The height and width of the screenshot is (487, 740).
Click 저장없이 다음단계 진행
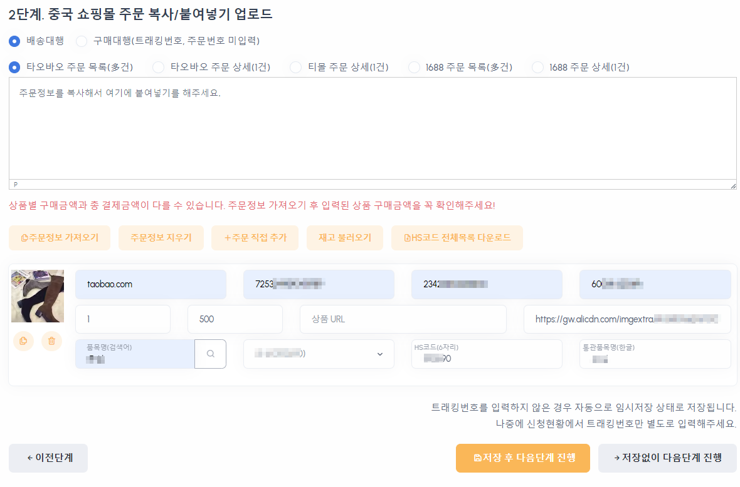[667, 458]
